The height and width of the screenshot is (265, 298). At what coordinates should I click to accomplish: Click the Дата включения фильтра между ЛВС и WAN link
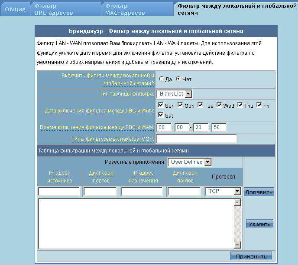(x=99, y=111)
